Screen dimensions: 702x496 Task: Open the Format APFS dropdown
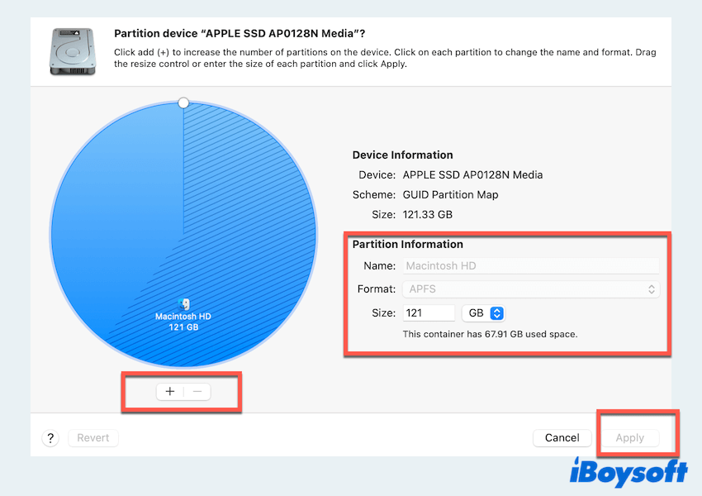(x=530, y=289)
